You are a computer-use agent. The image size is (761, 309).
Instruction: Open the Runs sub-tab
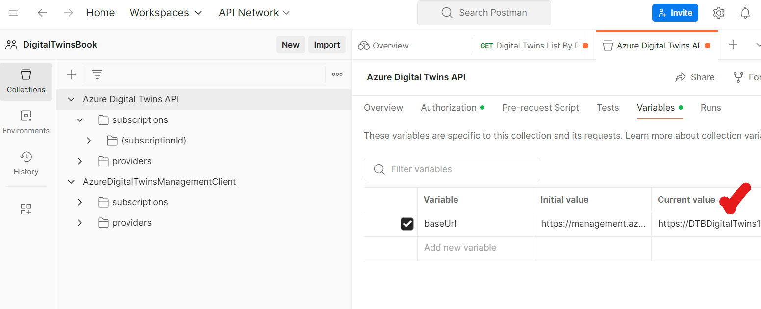coord(711,108)
